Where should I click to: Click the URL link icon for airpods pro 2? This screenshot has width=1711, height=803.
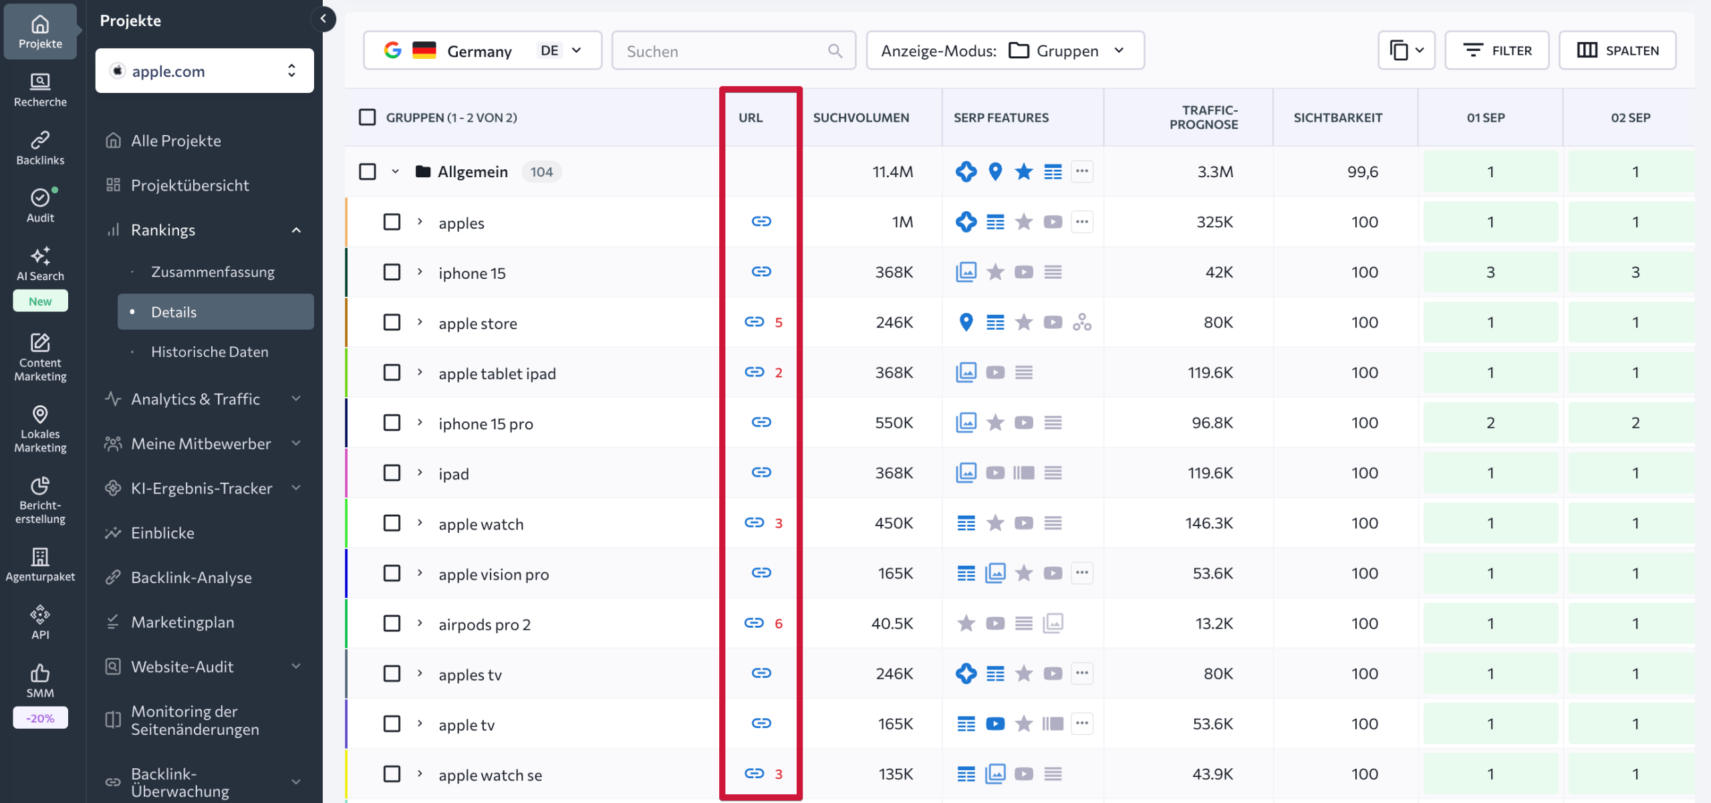755,622
